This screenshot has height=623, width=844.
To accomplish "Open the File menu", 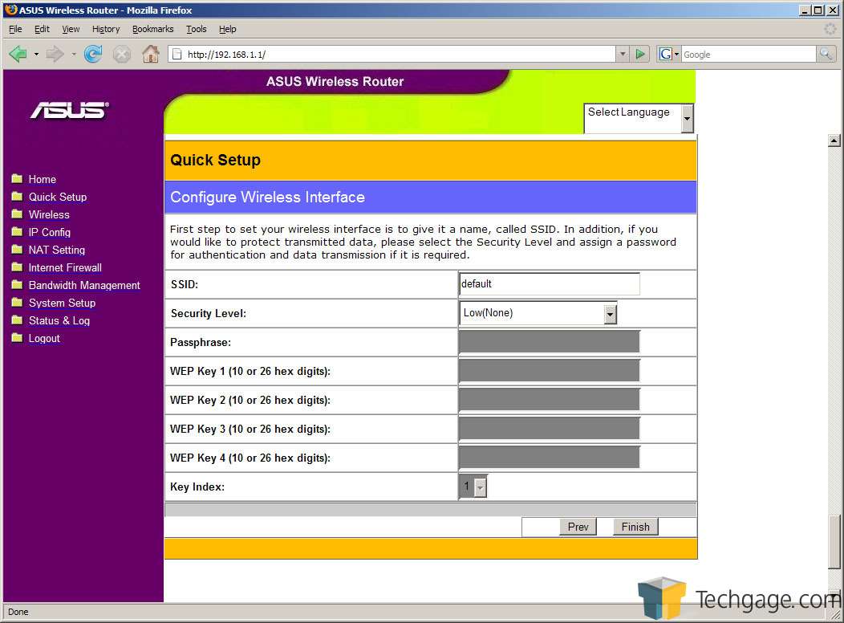I will click(x=15, y=29).
